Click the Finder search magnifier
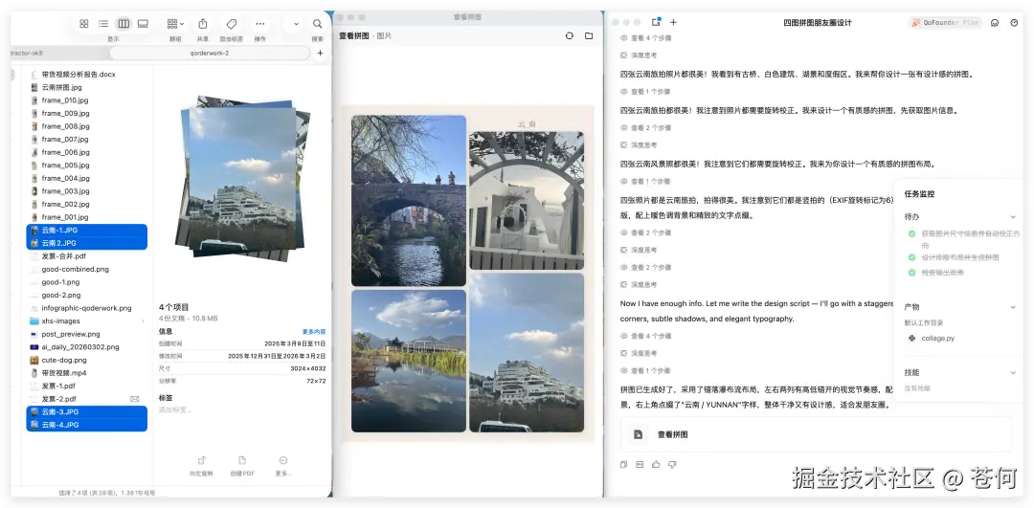This screenshot has width=1034, height=508. (317, 24)
